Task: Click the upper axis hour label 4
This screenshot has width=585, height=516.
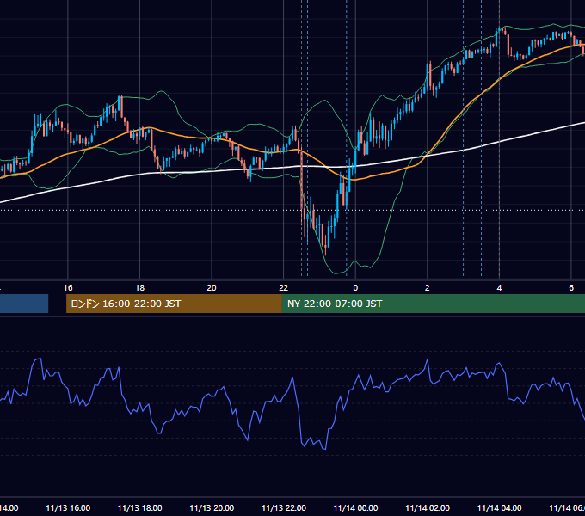Action: point(499,288)
